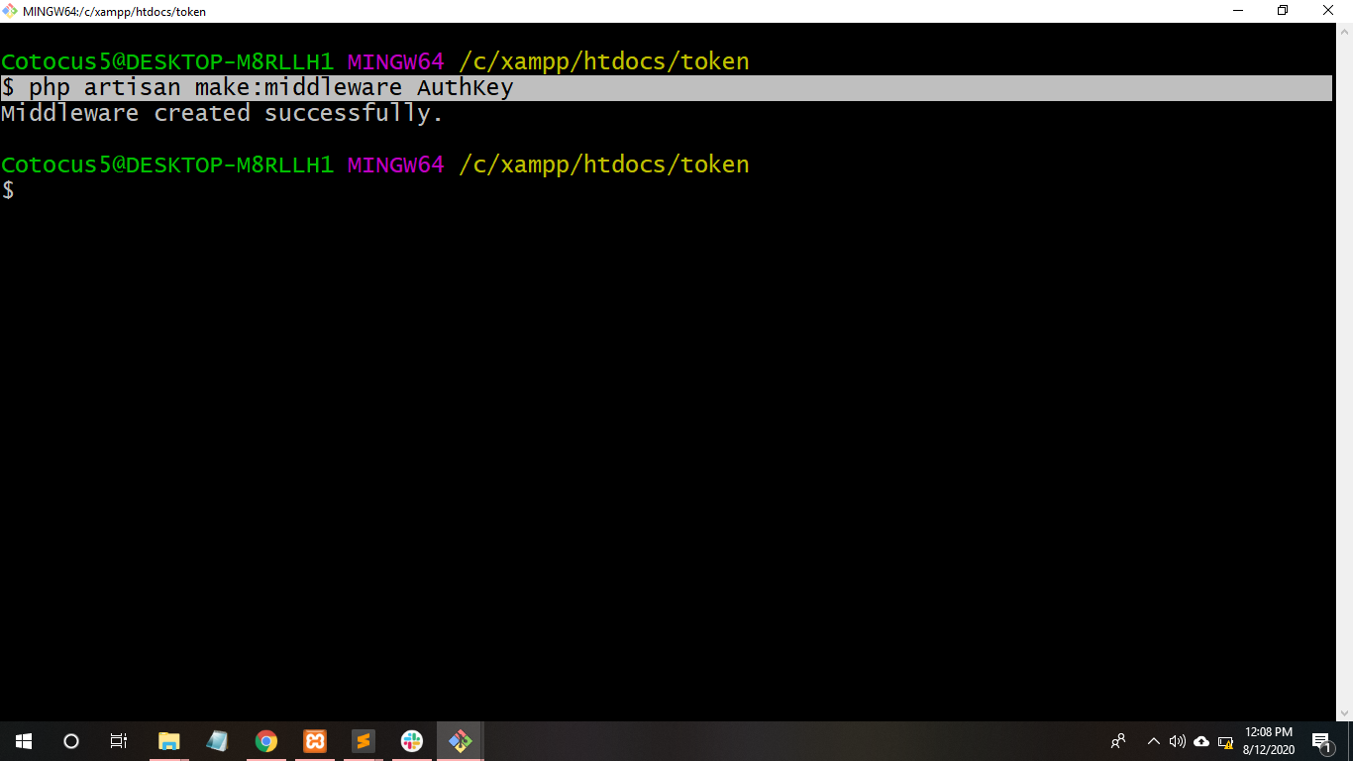Open XAMPP control panel from taskbar
The width and height of the screenshot is (1353, 761).
point(314,741)
